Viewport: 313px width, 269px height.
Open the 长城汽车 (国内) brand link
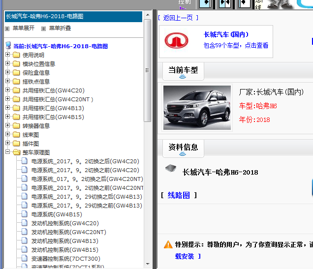coord(226,34)
